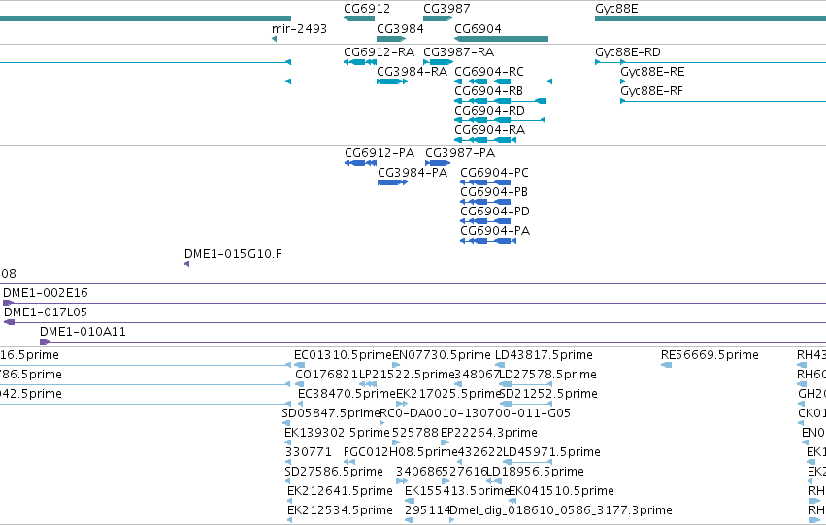The height and width of the screenshot is (525, 826).
Task: Click the CG3987-PA label text
Action: 460,153
